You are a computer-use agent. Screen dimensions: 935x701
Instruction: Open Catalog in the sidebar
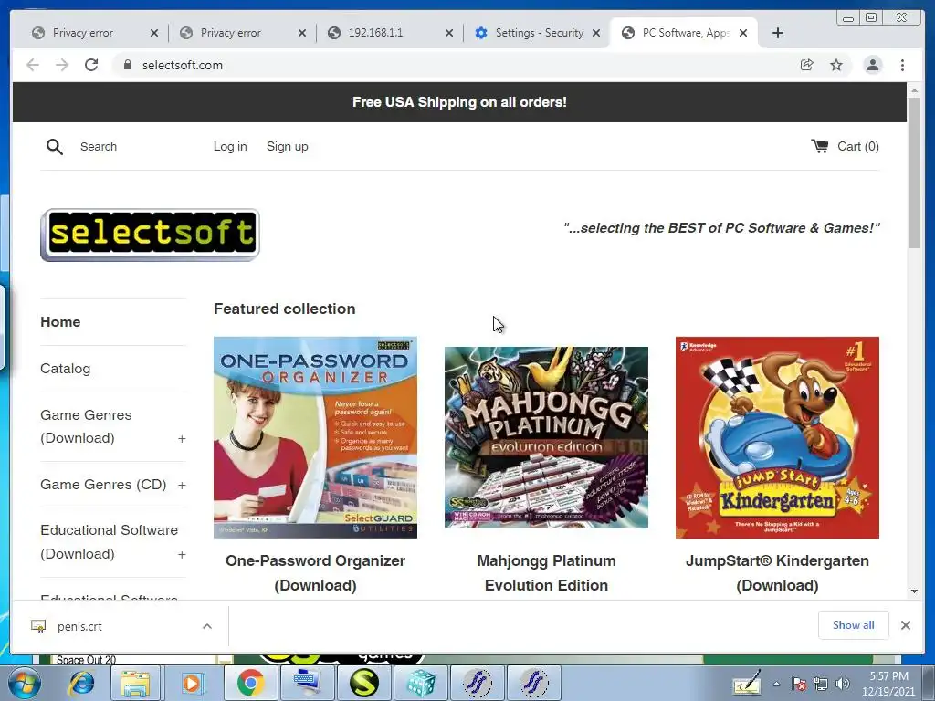point(65,369)
